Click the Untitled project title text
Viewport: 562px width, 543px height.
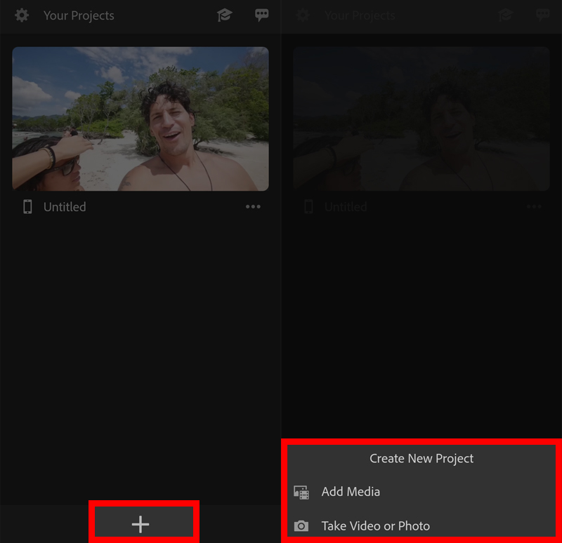(x=65, y=206)
